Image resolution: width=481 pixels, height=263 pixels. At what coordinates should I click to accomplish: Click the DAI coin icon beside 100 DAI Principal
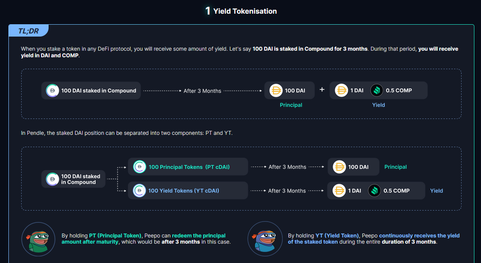[276, 90]
